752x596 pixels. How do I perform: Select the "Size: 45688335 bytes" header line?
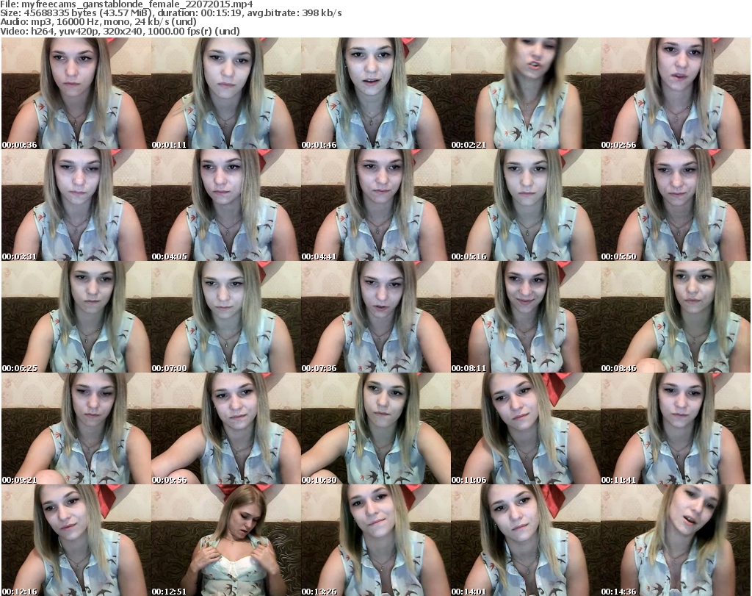point(171,13)
